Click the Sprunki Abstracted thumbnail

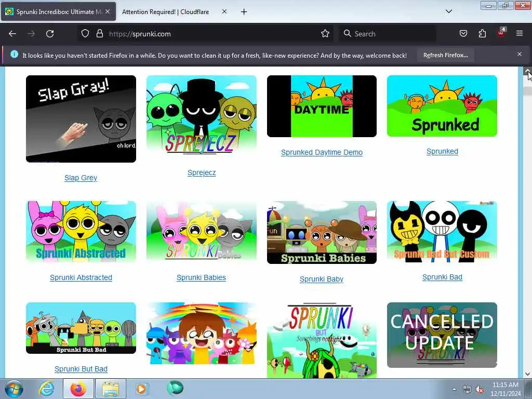[x=81, y=232]
